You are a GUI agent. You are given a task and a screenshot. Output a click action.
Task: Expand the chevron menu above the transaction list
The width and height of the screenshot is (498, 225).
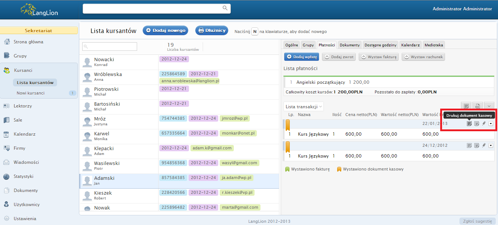489,106
